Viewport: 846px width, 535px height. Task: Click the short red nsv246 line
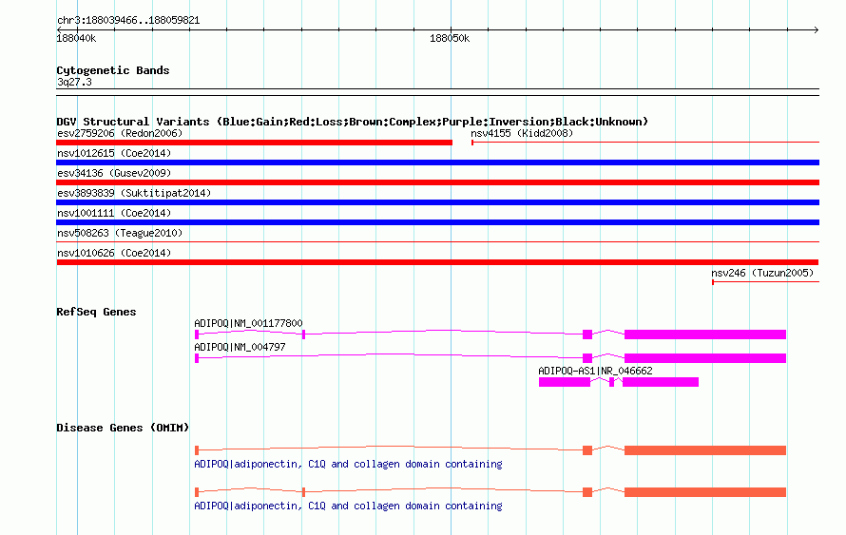click(765, 282)
